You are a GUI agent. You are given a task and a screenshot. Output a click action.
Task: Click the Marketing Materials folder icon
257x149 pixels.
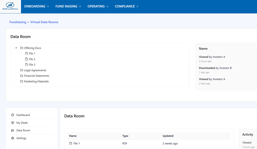tap(22, 82)
